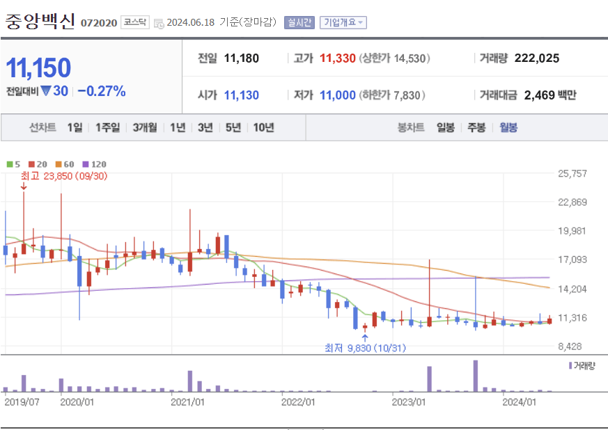Screen dimensions: 608x430
Task: Select the 1일 line chart period
Action: [75, 127]
